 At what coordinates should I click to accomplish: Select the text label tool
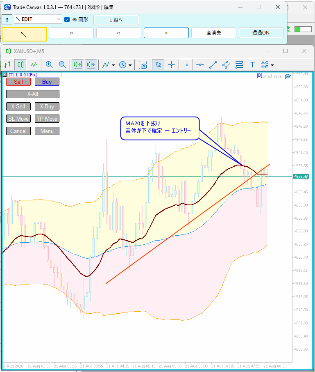pos(252,64)
